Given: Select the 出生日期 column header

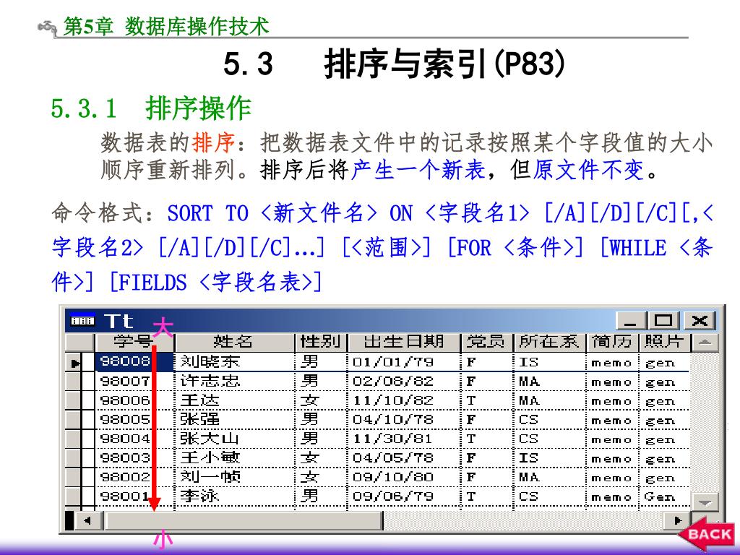Looking at the screenshot, I should coord(403,342).
